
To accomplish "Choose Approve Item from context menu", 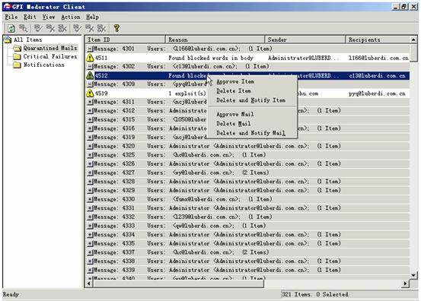I will [235, 81].
